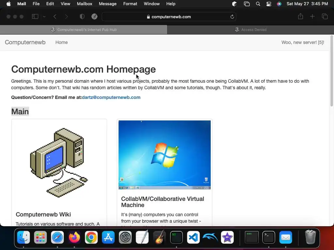
Task: Open the Message menu
Action: pos(108,4)
